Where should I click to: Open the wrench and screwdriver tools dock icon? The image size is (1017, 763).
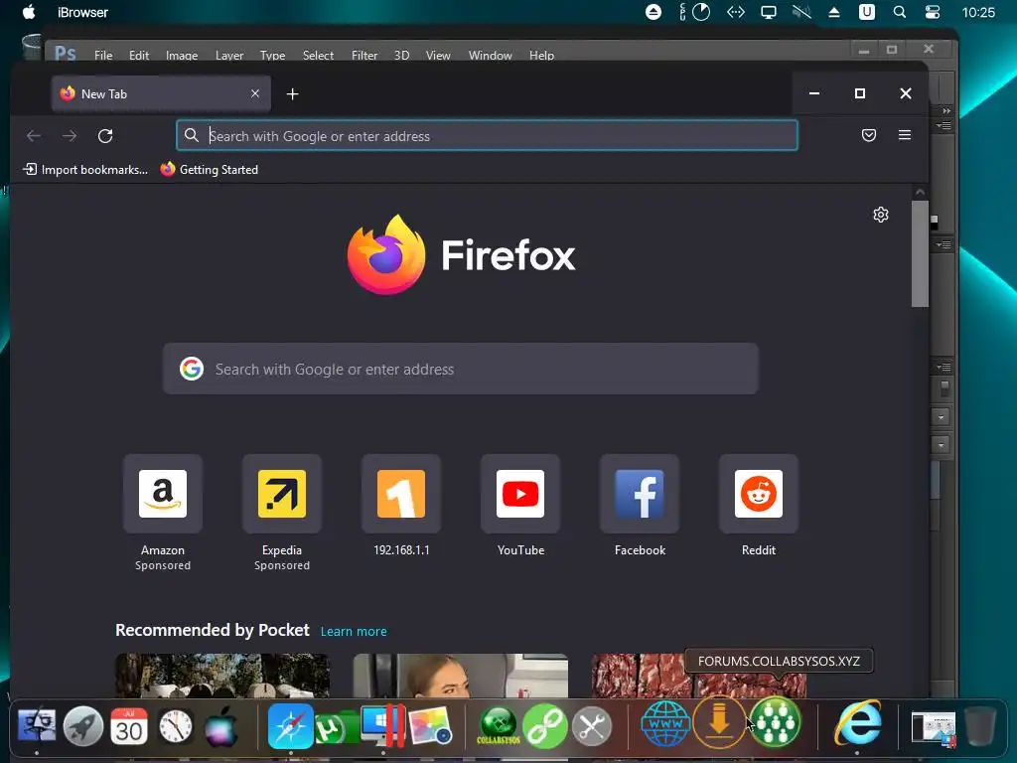click(x=592, y=726)
